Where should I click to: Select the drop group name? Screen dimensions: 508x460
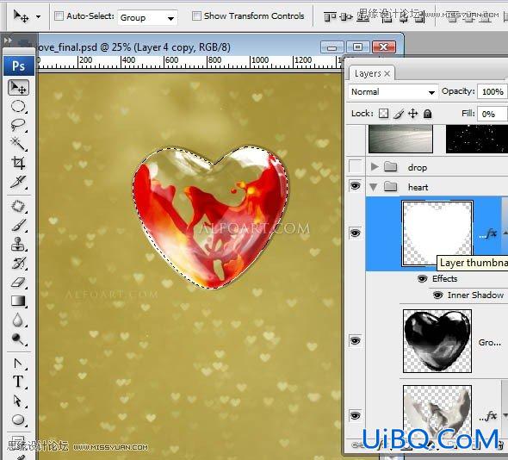click(418, 168)
